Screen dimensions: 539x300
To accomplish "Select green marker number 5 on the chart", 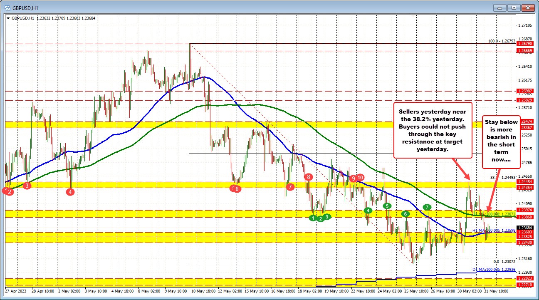I will (x=386, y=206).
